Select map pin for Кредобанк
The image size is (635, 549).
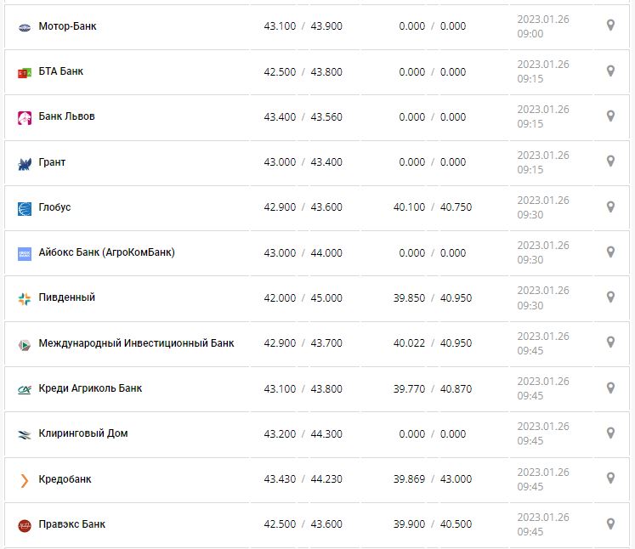coord(610,478)
